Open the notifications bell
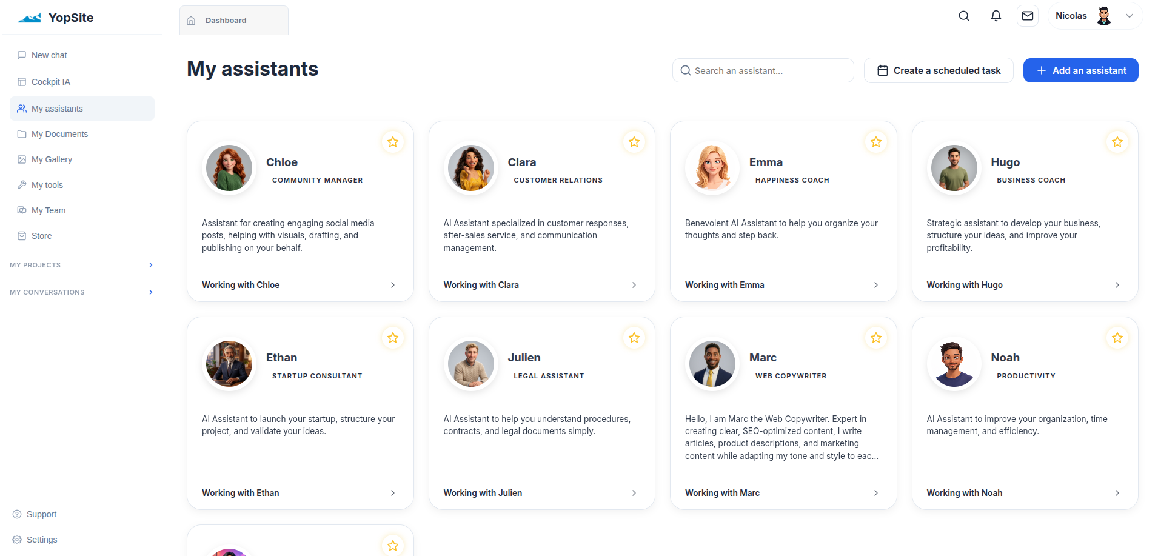1158x556 pixels. coord(996,16)
